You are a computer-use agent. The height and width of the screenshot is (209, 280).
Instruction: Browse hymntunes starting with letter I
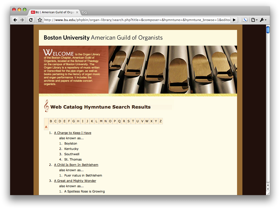(83, 121)
